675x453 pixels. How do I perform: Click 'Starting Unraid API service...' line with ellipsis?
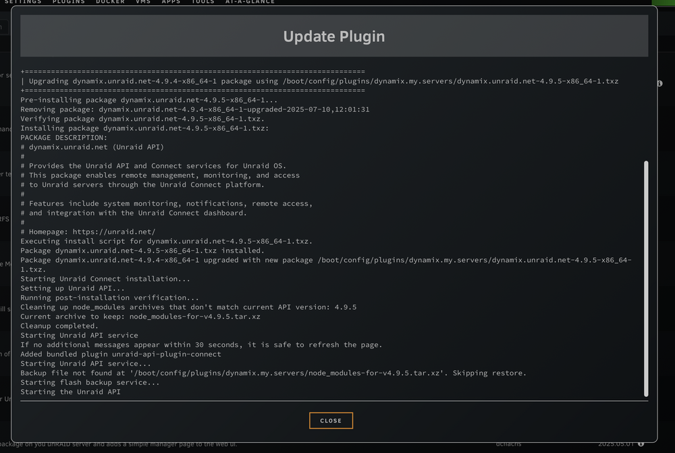click(86, 364)
